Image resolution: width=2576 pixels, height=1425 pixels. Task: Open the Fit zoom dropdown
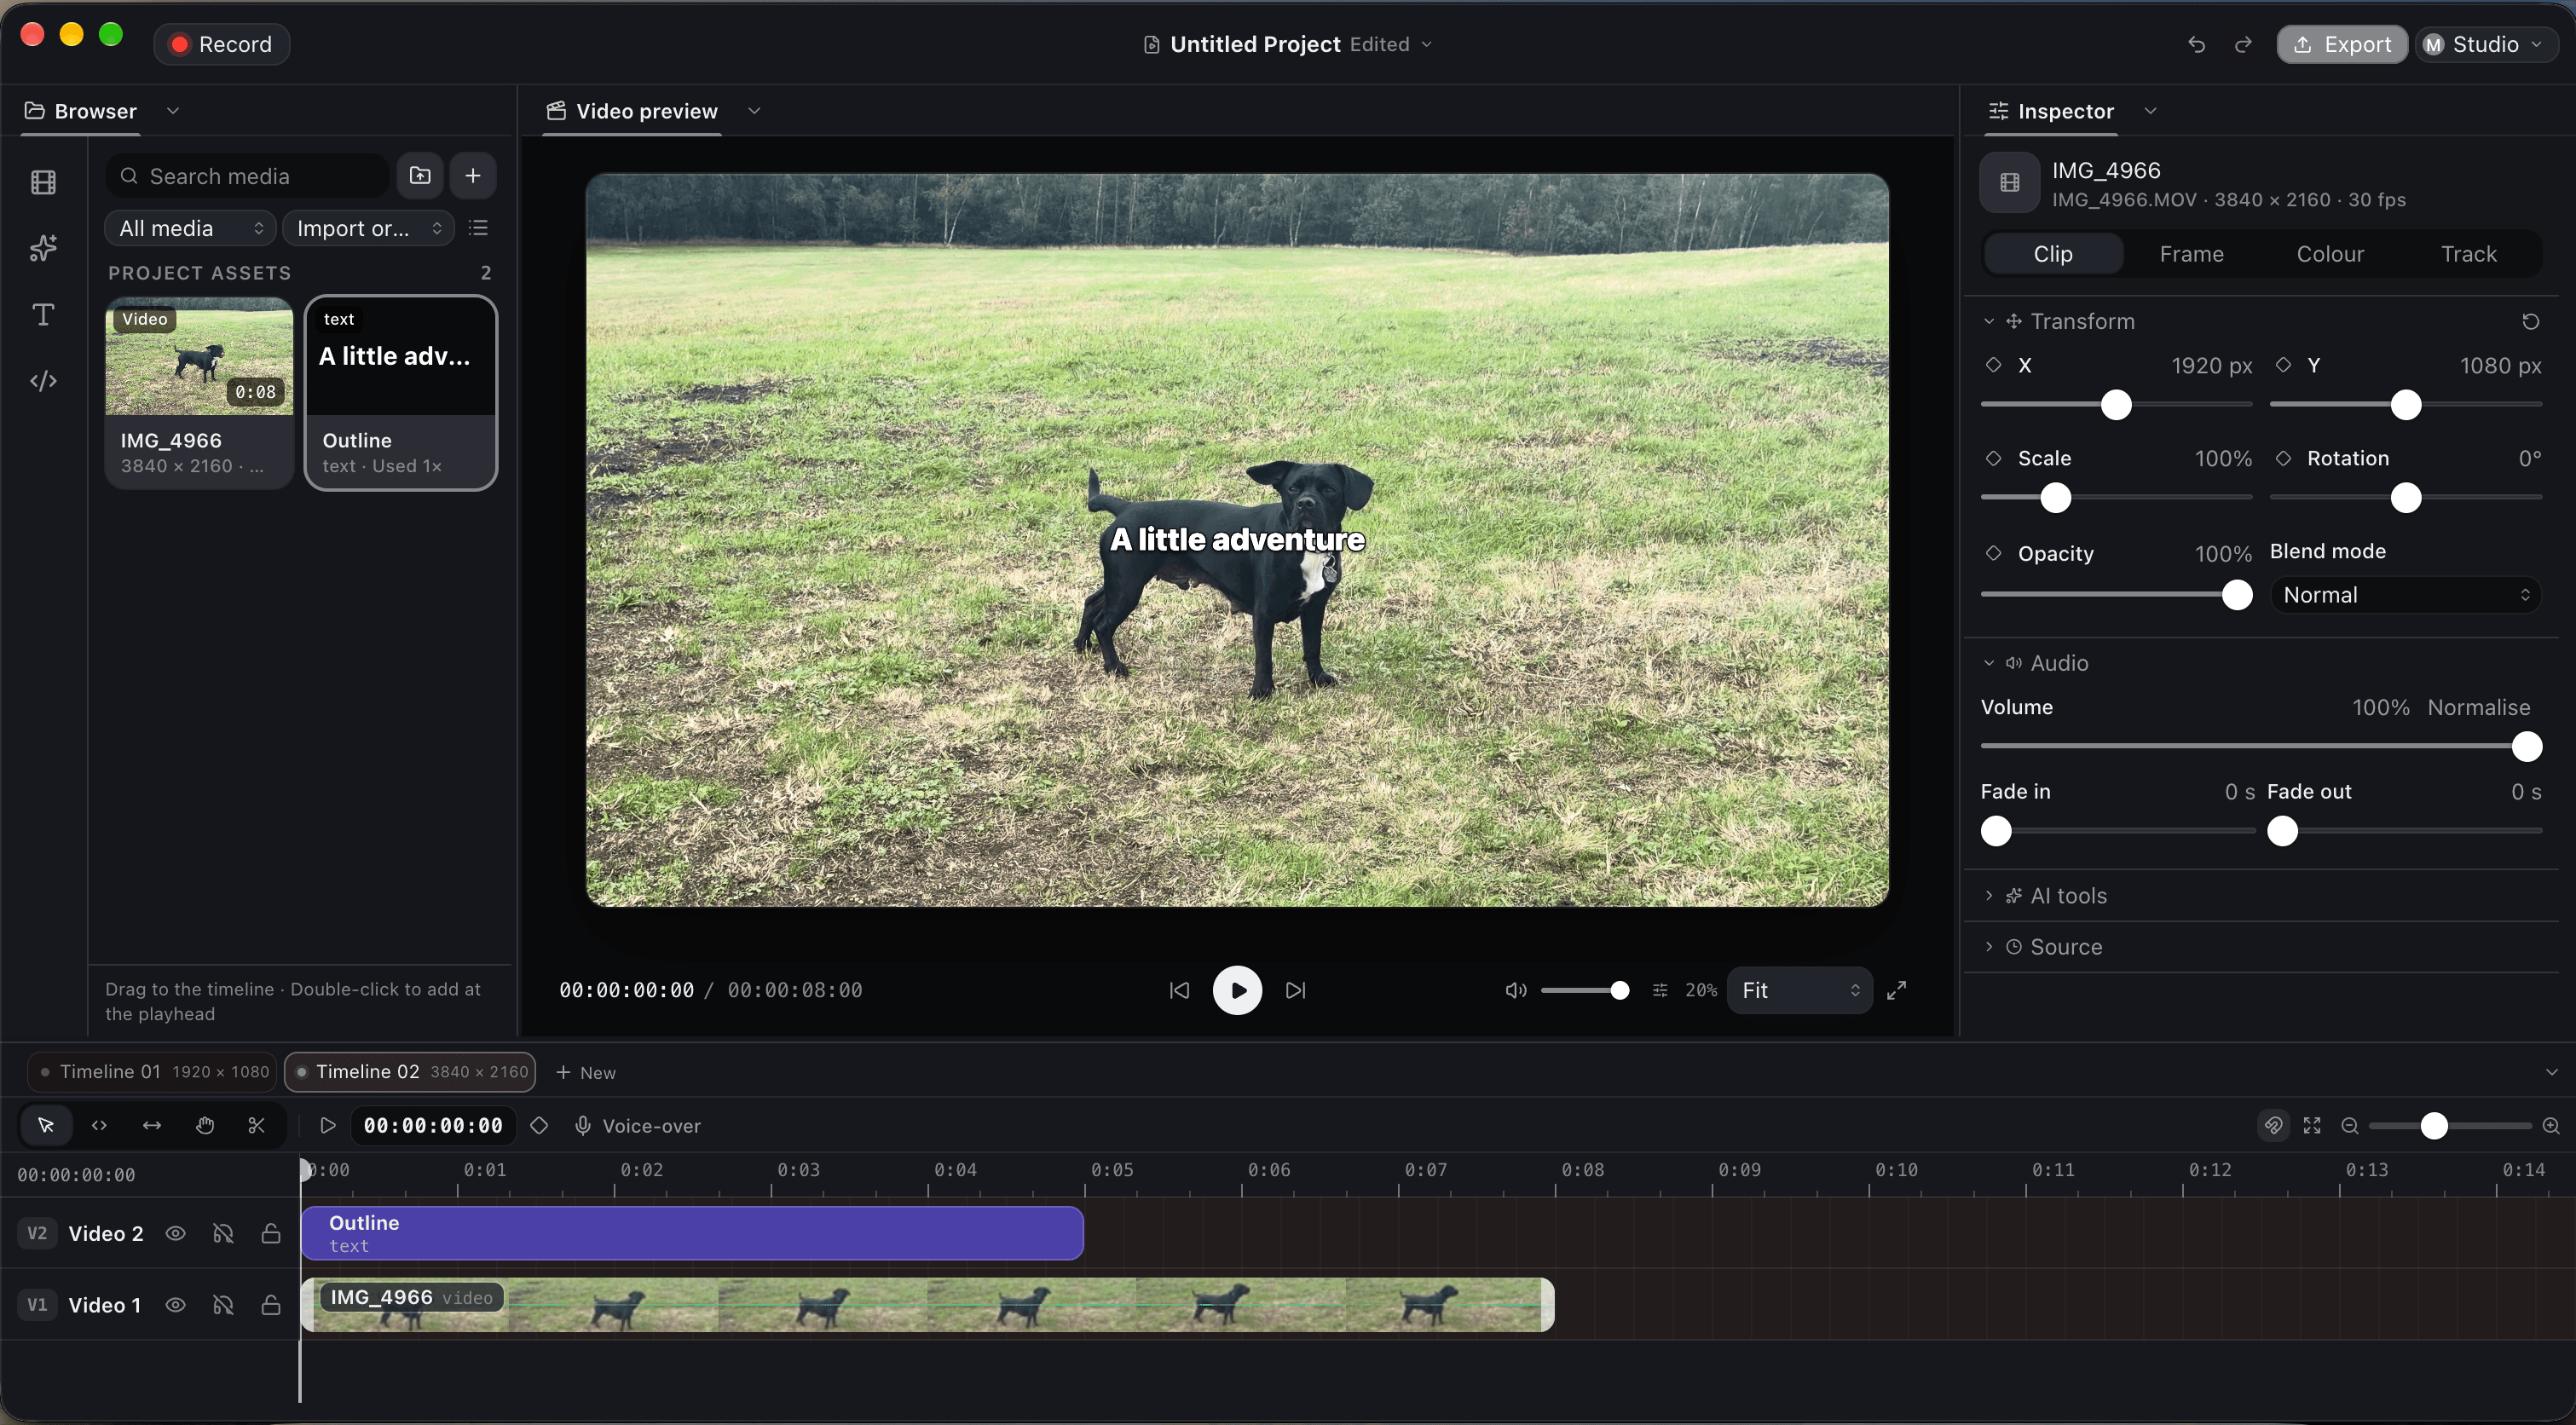tap(1800, 990)
